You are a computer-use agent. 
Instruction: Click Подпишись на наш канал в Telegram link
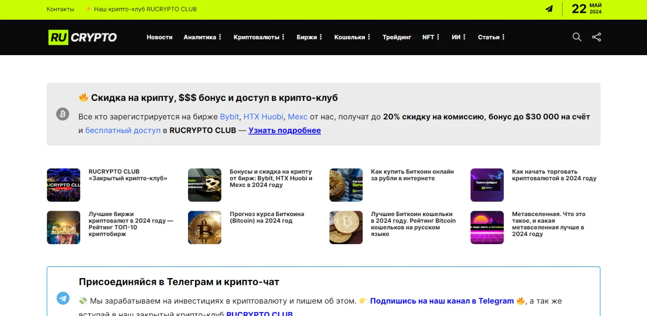(x=442, y=301)
